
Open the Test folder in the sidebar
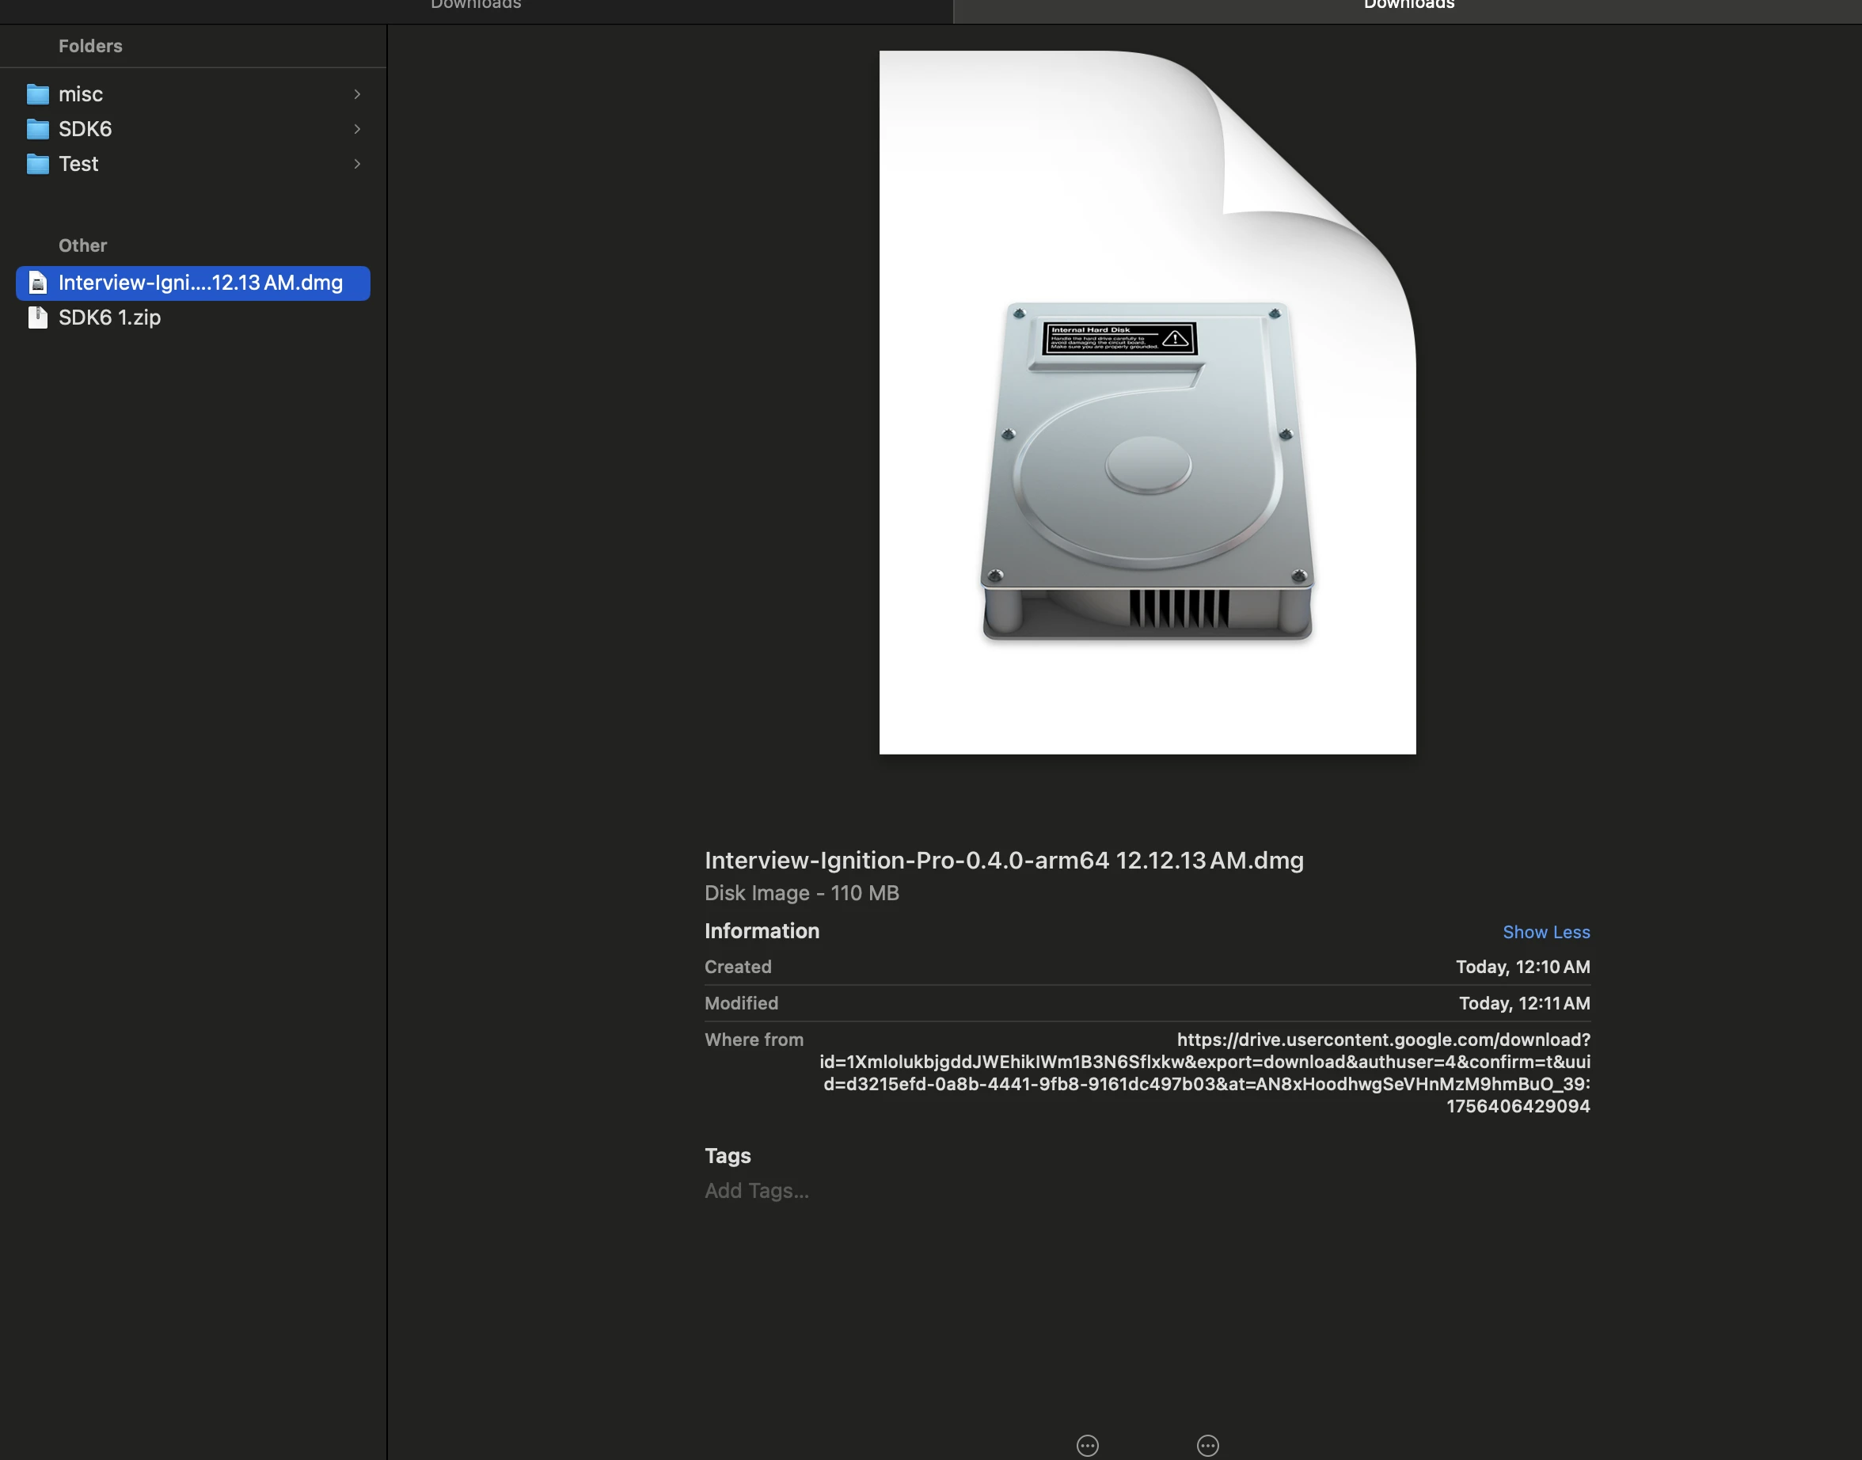click(x=78, y=163)
